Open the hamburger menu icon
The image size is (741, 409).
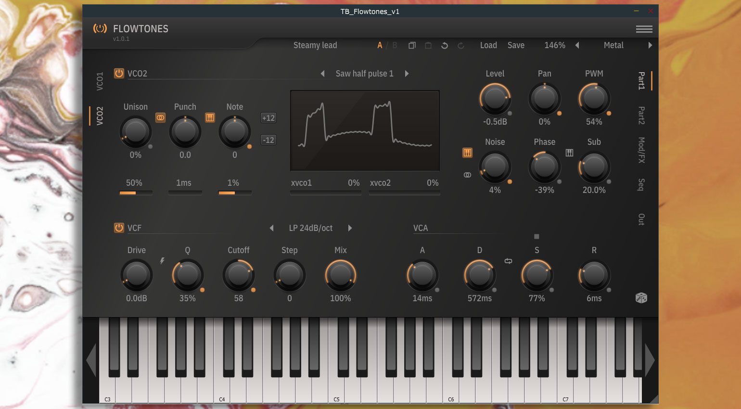click(644, 29)
